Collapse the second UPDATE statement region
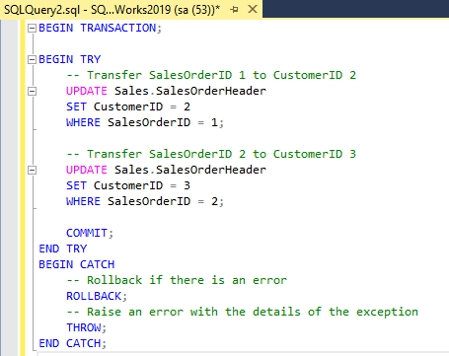Viewport: 449px width, 356px height. [32, 170]
